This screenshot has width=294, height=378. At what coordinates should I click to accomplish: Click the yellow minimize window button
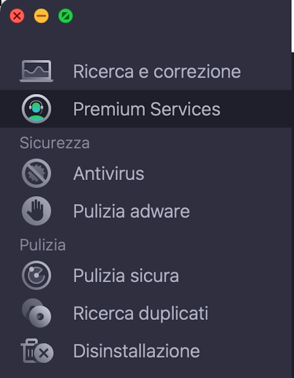[41, 16]
